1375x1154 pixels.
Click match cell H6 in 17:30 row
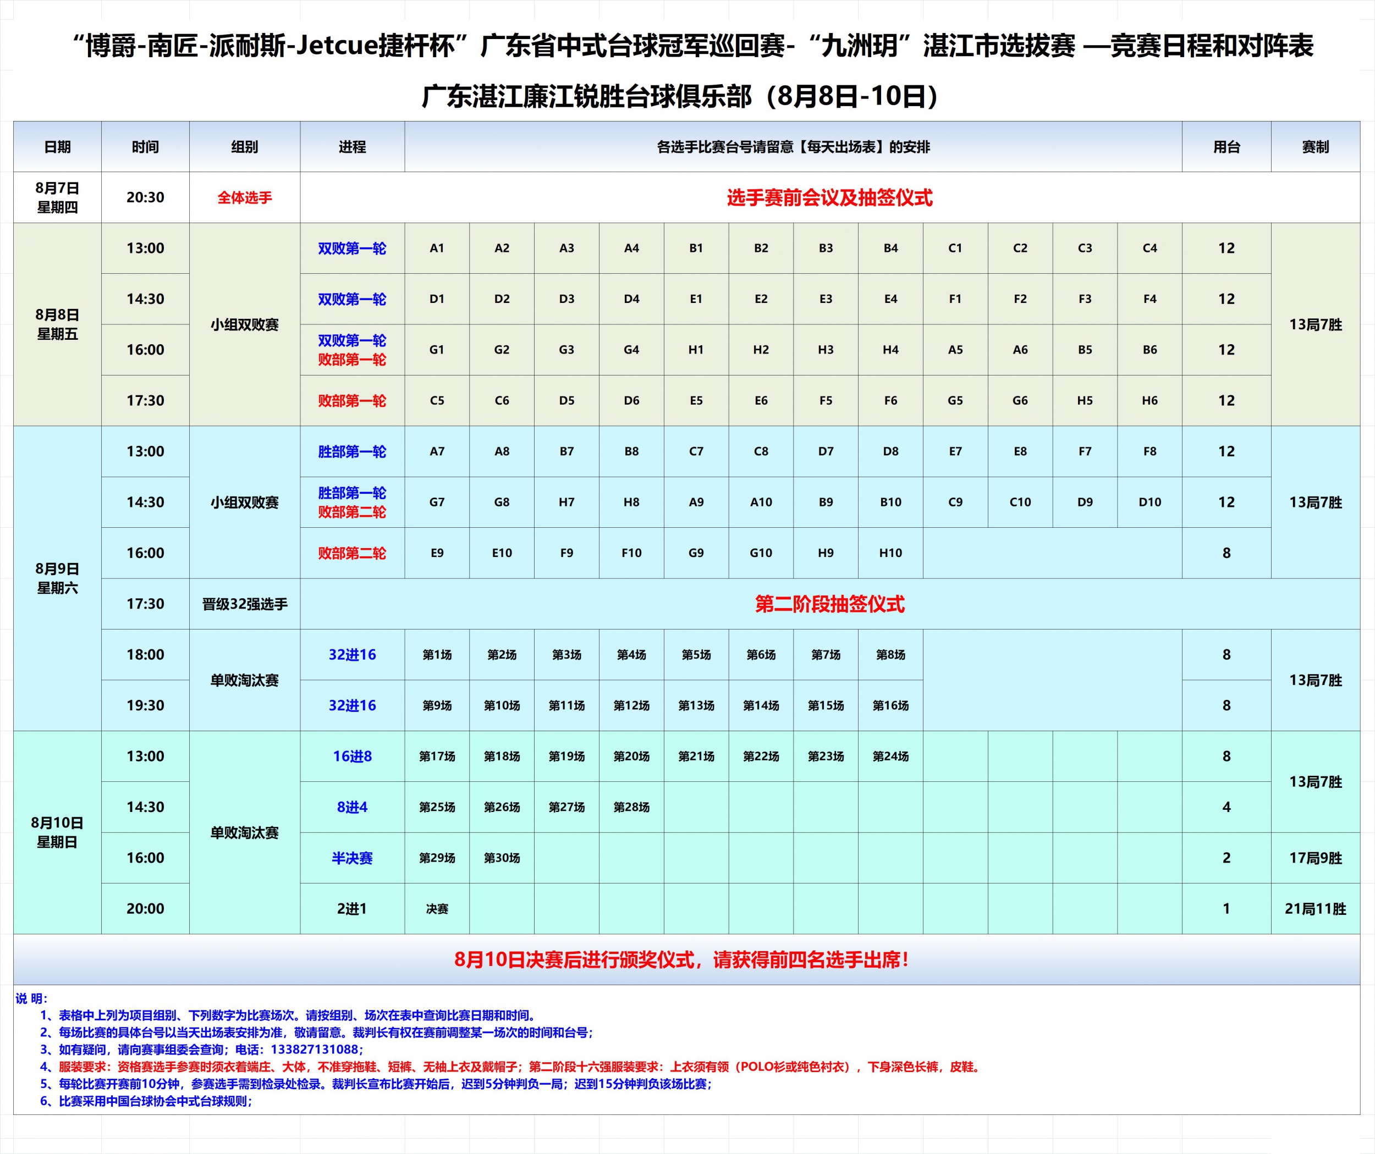(1149, 401)
